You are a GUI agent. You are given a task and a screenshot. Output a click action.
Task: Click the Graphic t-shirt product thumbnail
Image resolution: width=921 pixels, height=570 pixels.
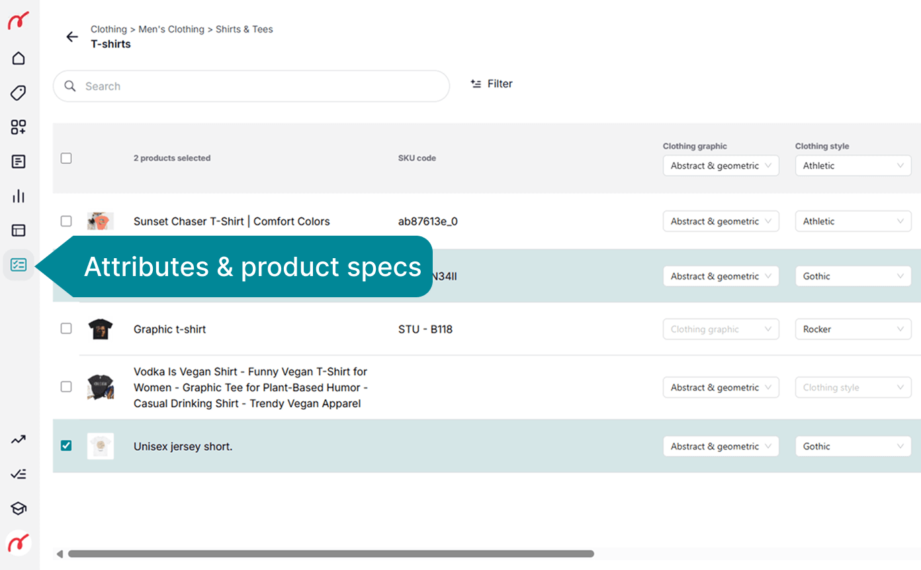click(x=101, y=329)
